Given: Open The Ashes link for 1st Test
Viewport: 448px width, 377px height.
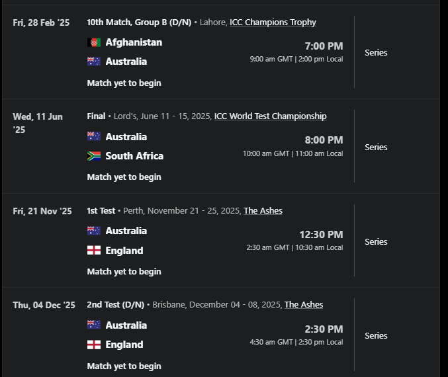Looking at the screenshot, I should click(x=263, y=211).
